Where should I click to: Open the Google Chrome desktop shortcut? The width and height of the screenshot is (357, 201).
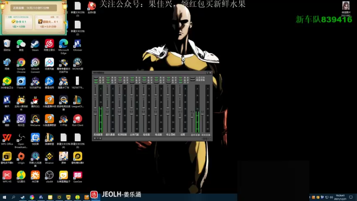click(21, 65)
